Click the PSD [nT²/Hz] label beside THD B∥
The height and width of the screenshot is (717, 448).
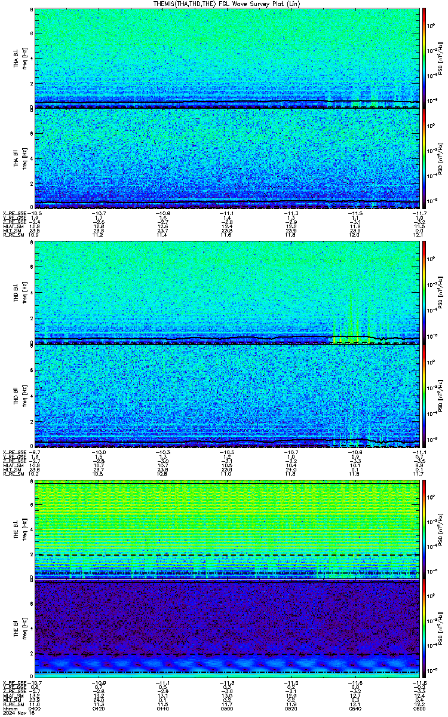441,395
